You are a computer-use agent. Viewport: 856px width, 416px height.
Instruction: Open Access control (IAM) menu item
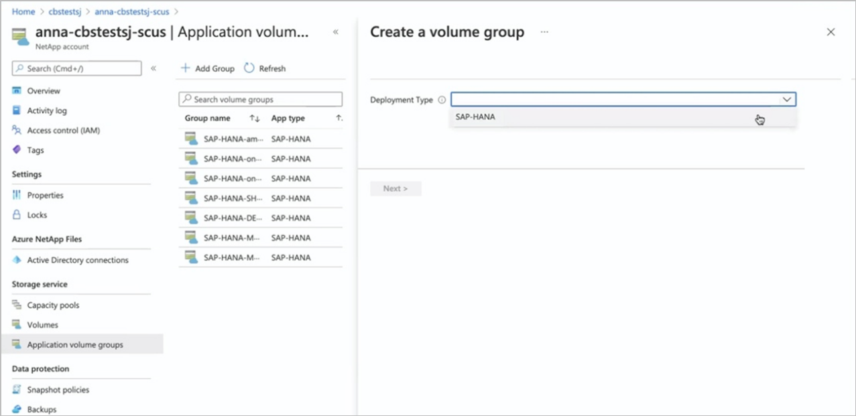click(64, 131)
